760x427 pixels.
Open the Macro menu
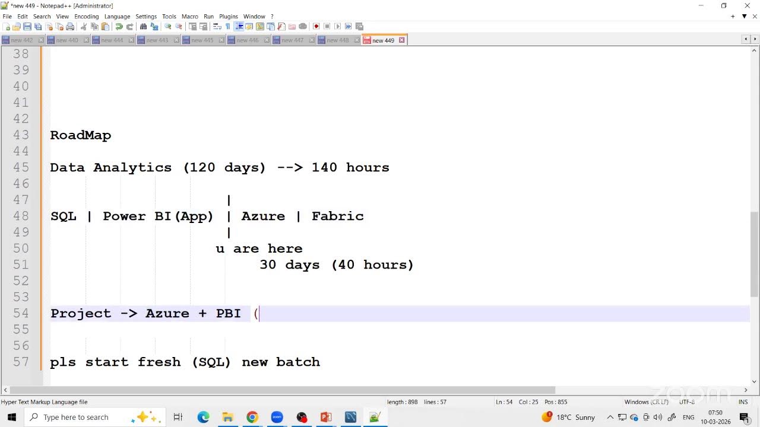tap(189, 17)
